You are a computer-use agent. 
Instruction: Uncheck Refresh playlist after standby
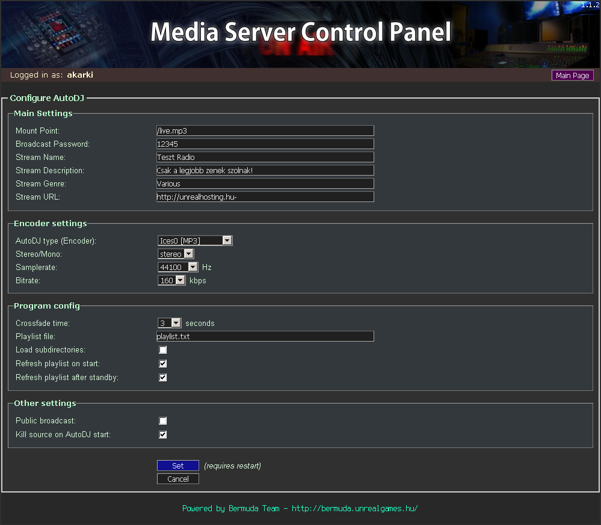[x=162, y=377]
